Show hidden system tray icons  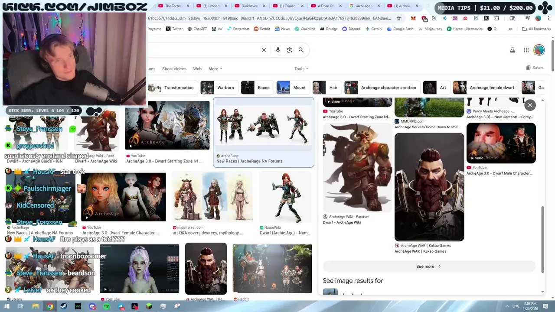click(x=507, y=306)
